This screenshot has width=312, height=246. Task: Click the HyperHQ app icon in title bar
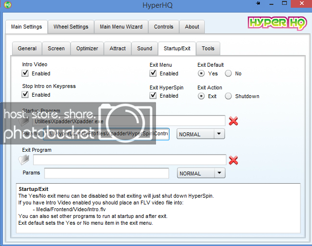tap(8, 4)
